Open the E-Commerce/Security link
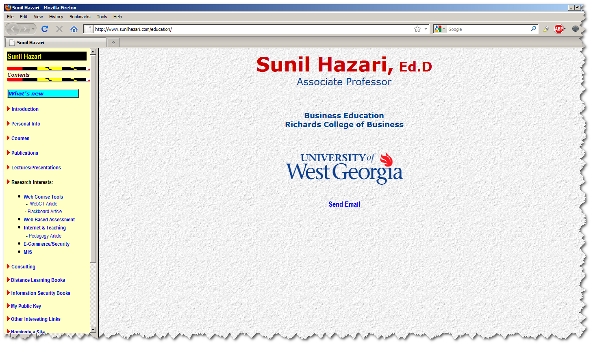This screenshot has width=593, height=346. coord(46,244)
